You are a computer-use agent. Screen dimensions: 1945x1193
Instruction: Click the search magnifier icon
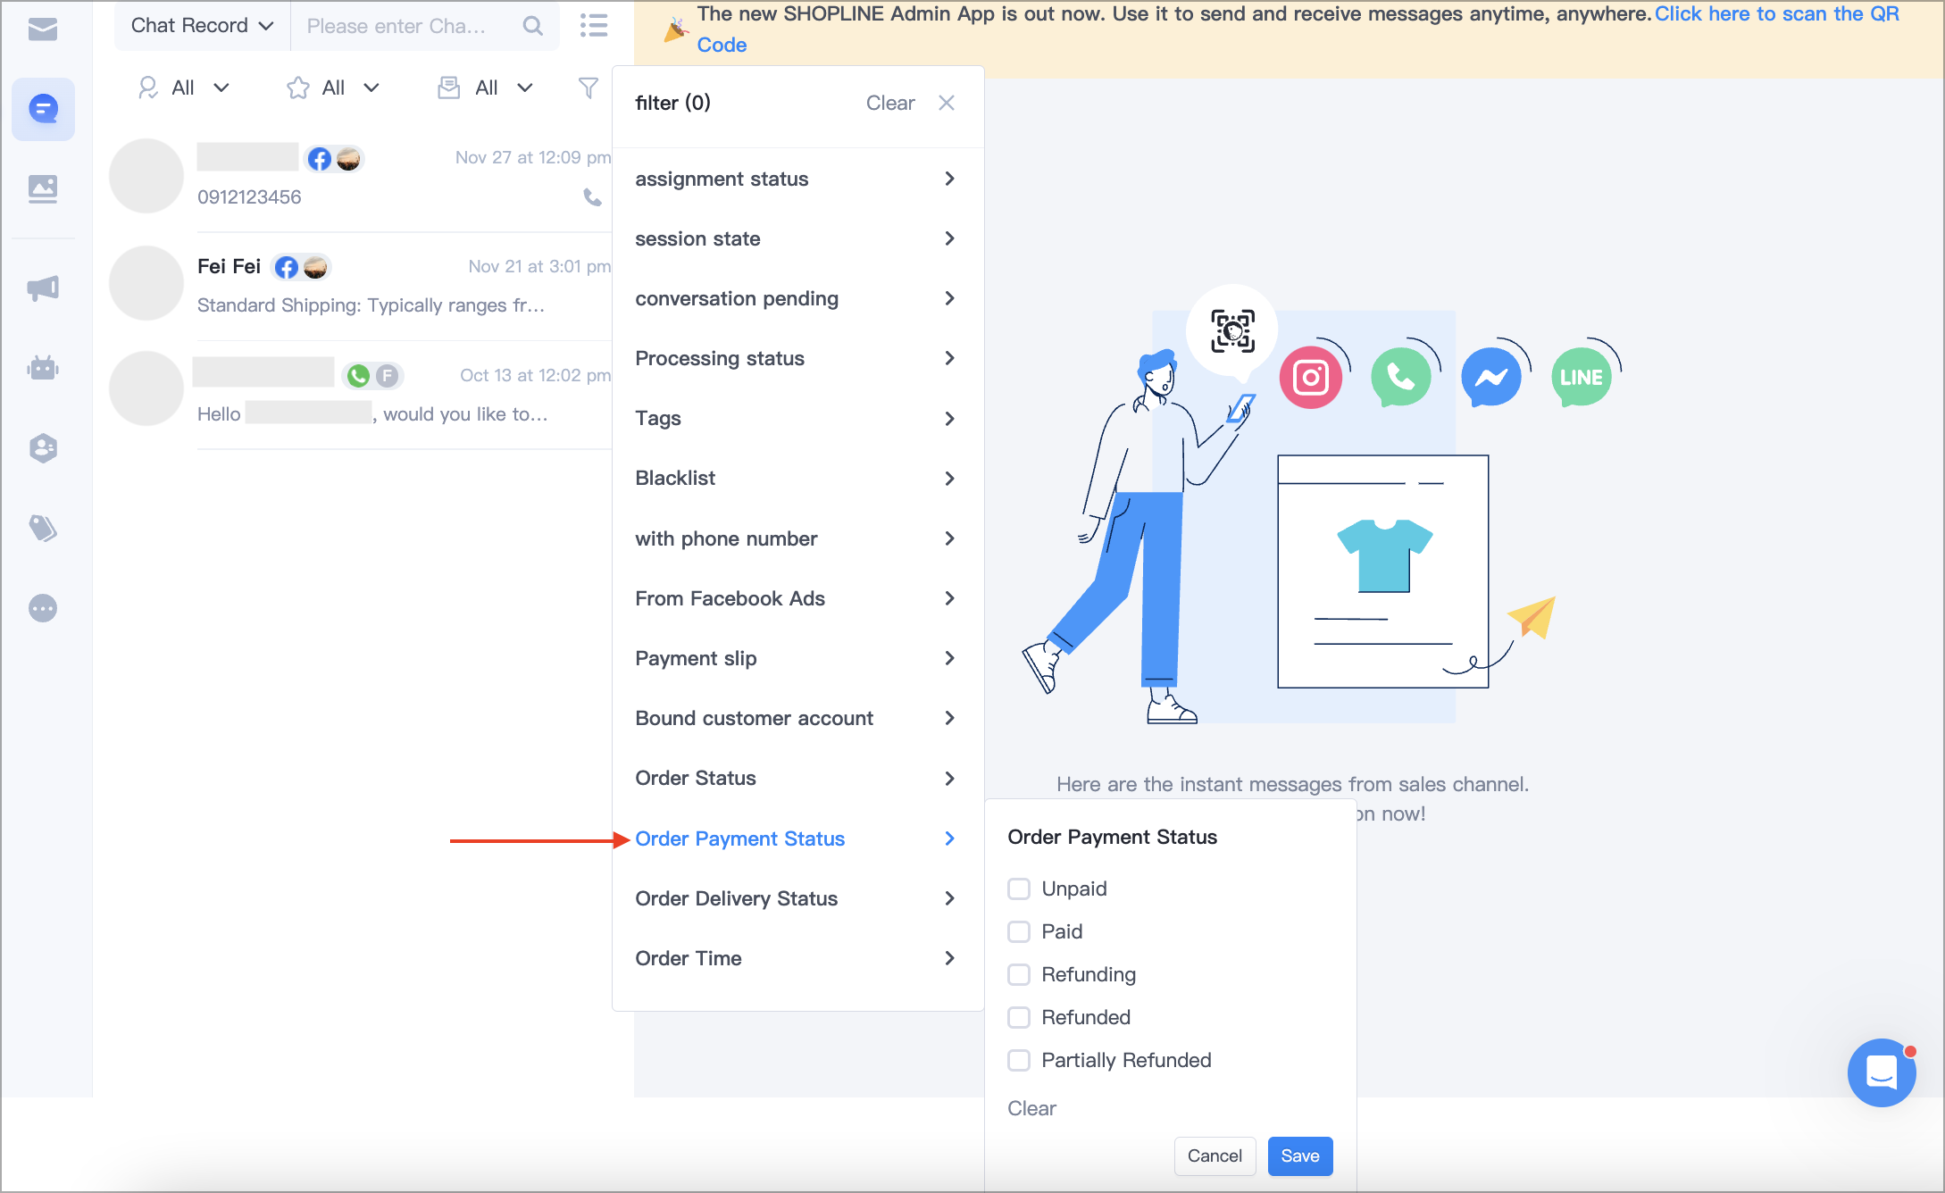(533, 26)
